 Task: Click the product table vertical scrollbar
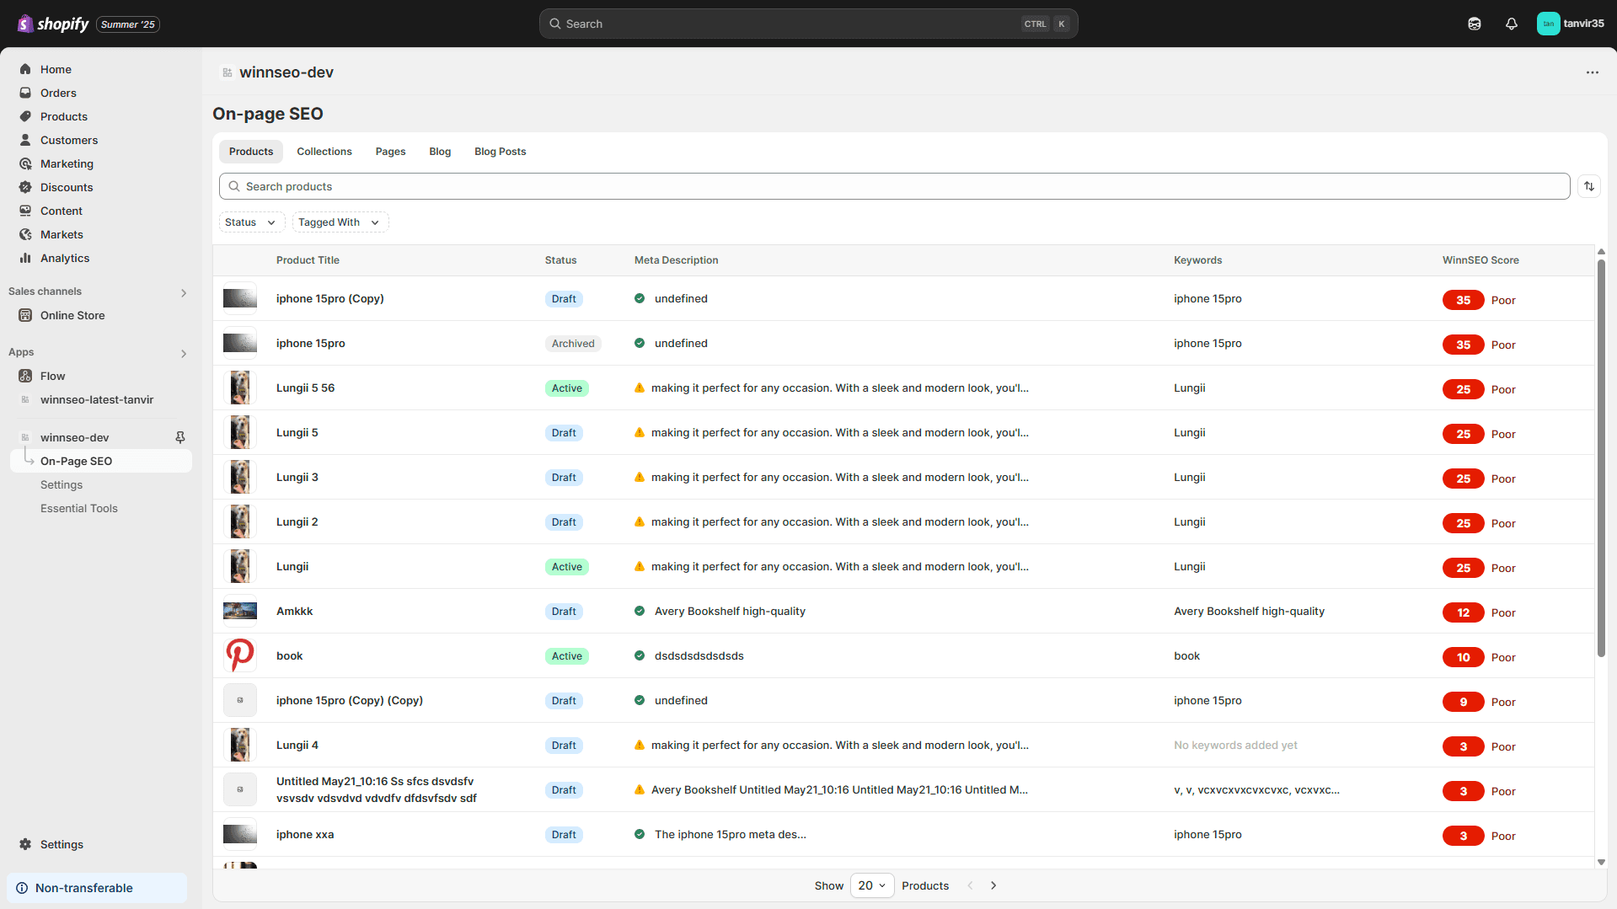coord(1600,455)
